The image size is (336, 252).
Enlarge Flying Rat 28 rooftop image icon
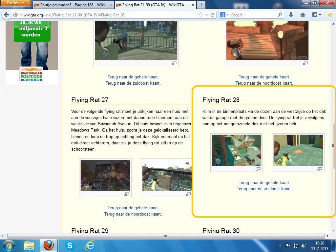click(320, 169)
